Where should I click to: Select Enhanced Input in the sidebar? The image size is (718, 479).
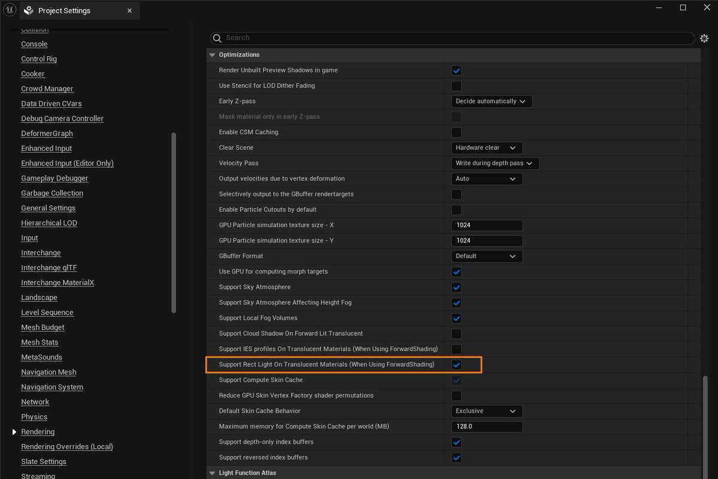click(47, 148)
